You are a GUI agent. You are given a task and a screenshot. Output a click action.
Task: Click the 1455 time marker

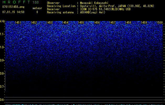pos(81,23)
